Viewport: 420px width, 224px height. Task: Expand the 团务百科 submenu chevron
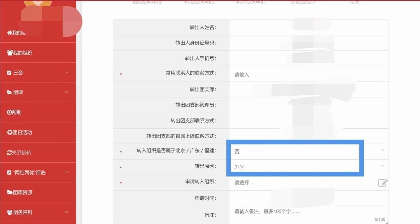point(67,212)
